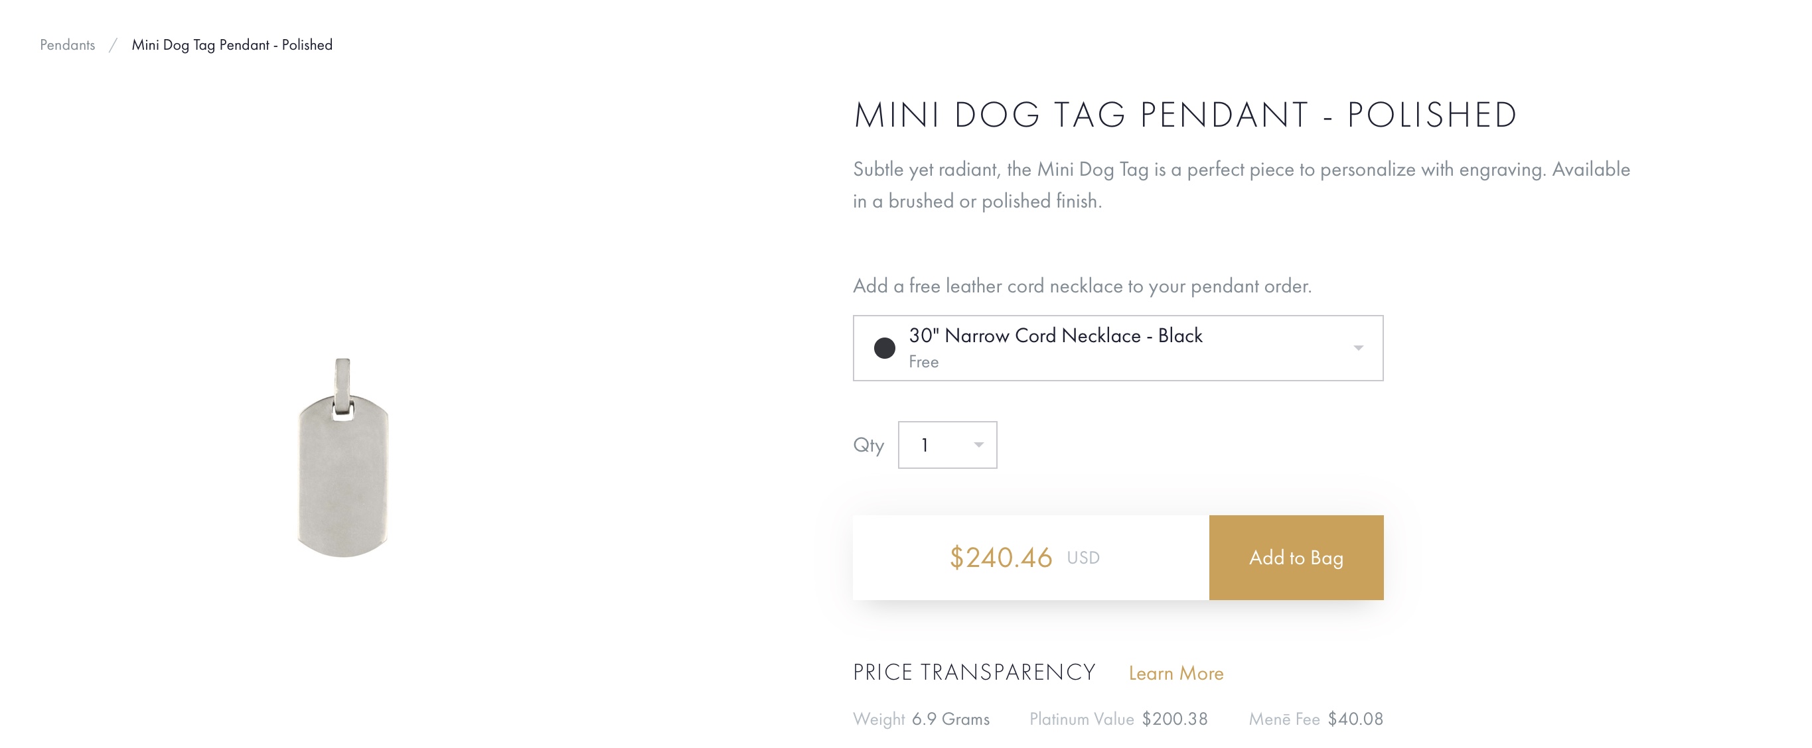Click the Mini Dog Tag Pendant breadcrumb

232,45
